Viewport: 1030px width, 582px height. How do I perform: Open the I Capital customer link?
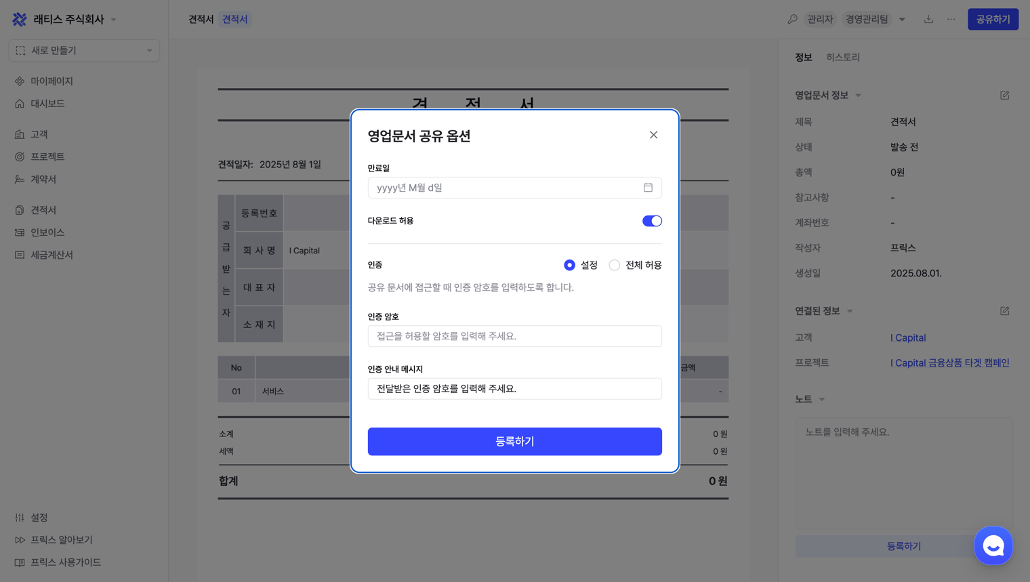point(908,337)
